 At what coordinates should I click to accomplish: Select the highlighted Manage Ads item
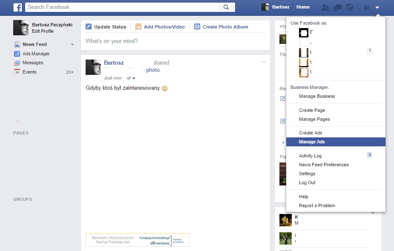coord(336,142)
